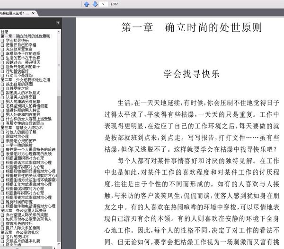The width and height of the screenshot is (284, 249).
Task: Click the bookmarks scrollbar down arrow
Action: click(59, 244)
